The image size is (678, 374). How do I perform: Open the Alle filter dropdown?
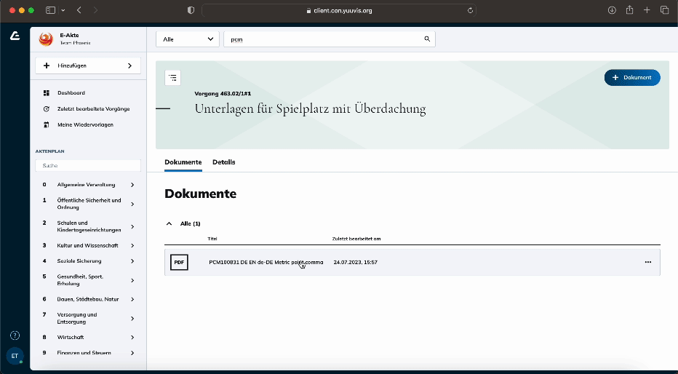click(x=188, y=39)
